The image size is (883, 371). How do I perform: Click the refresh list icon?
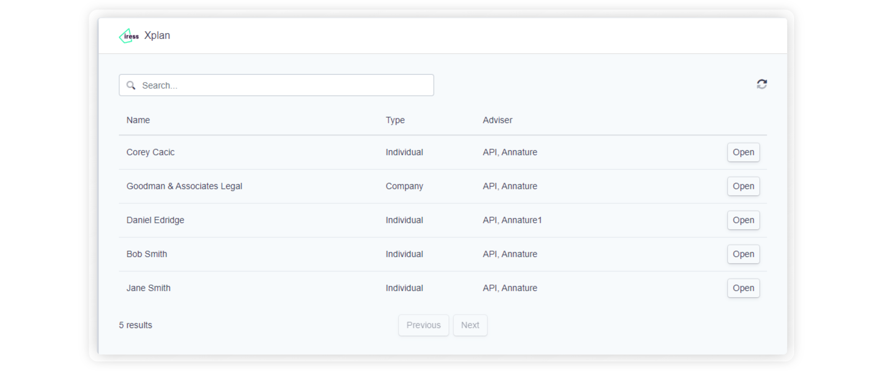pyautogui.click(x=762, y=84)
